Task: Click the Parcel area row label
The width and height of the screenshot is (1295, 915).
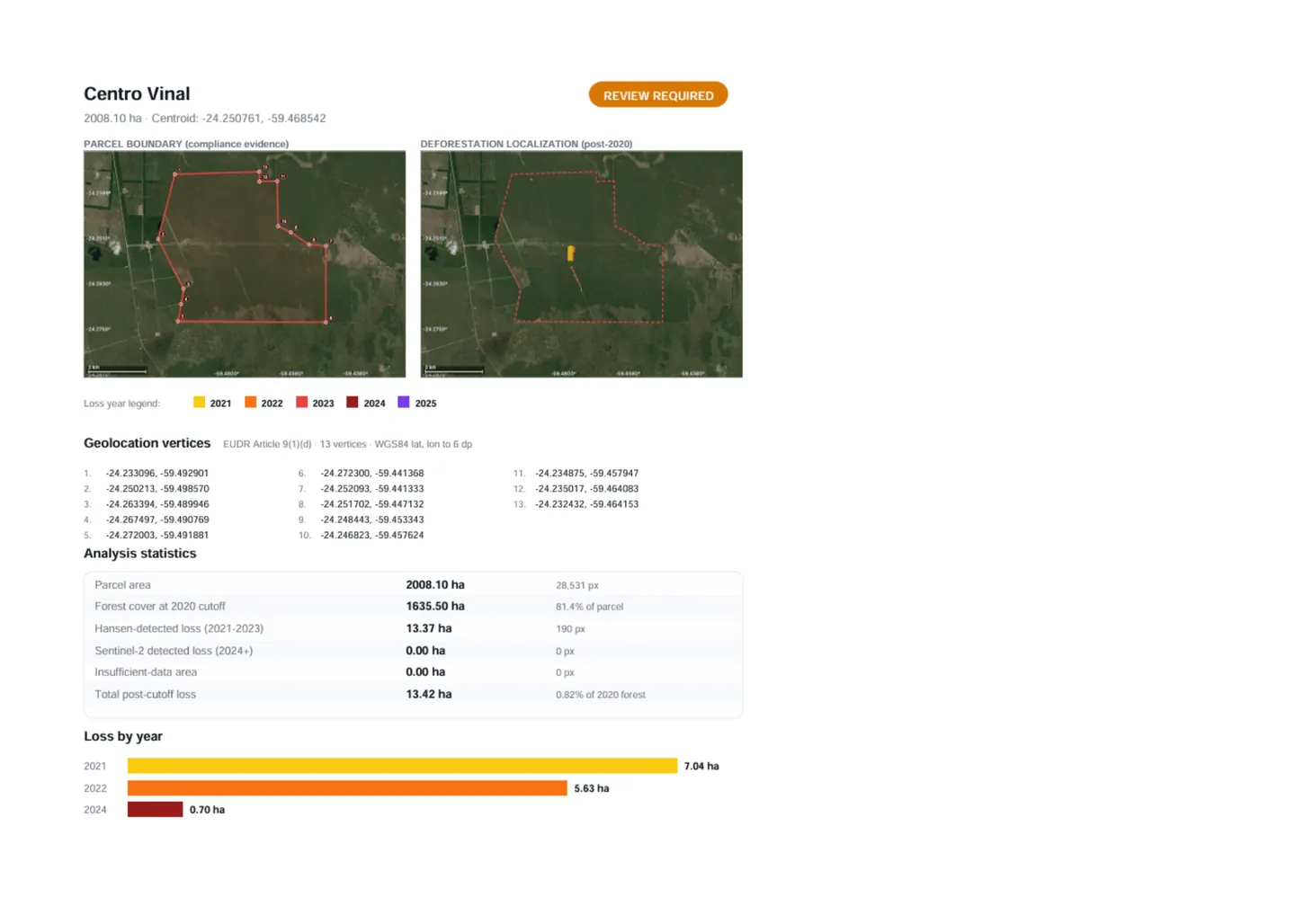Action: click(x=123, y=585)
